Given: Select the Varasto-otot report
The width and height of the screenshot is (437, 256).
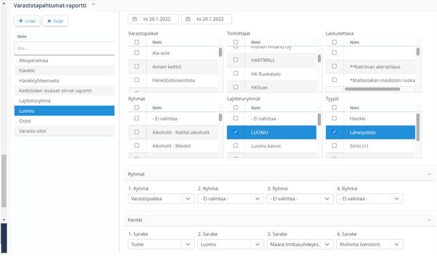Looking at the screenshot, I should [x=65, y=131].
